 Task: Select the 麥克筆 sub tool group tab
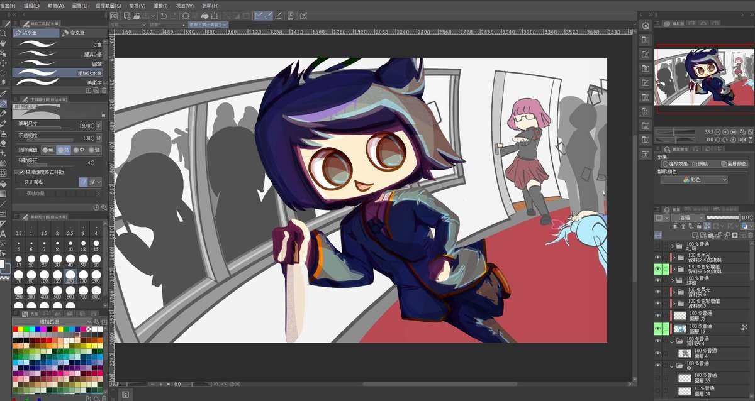click(82, 33)
